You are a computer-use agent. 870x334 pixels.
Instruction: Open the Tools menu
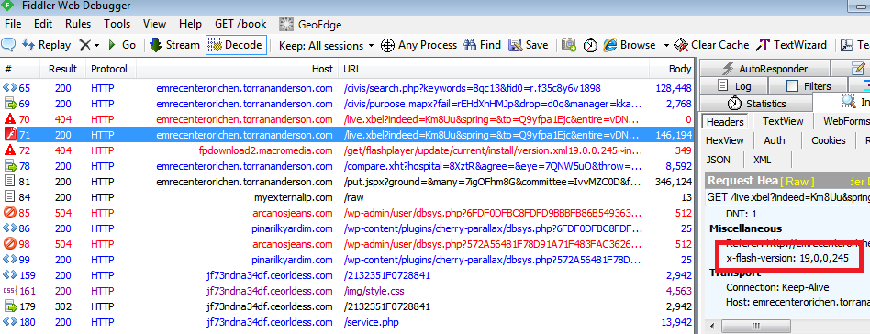click(x=117, y=25)
